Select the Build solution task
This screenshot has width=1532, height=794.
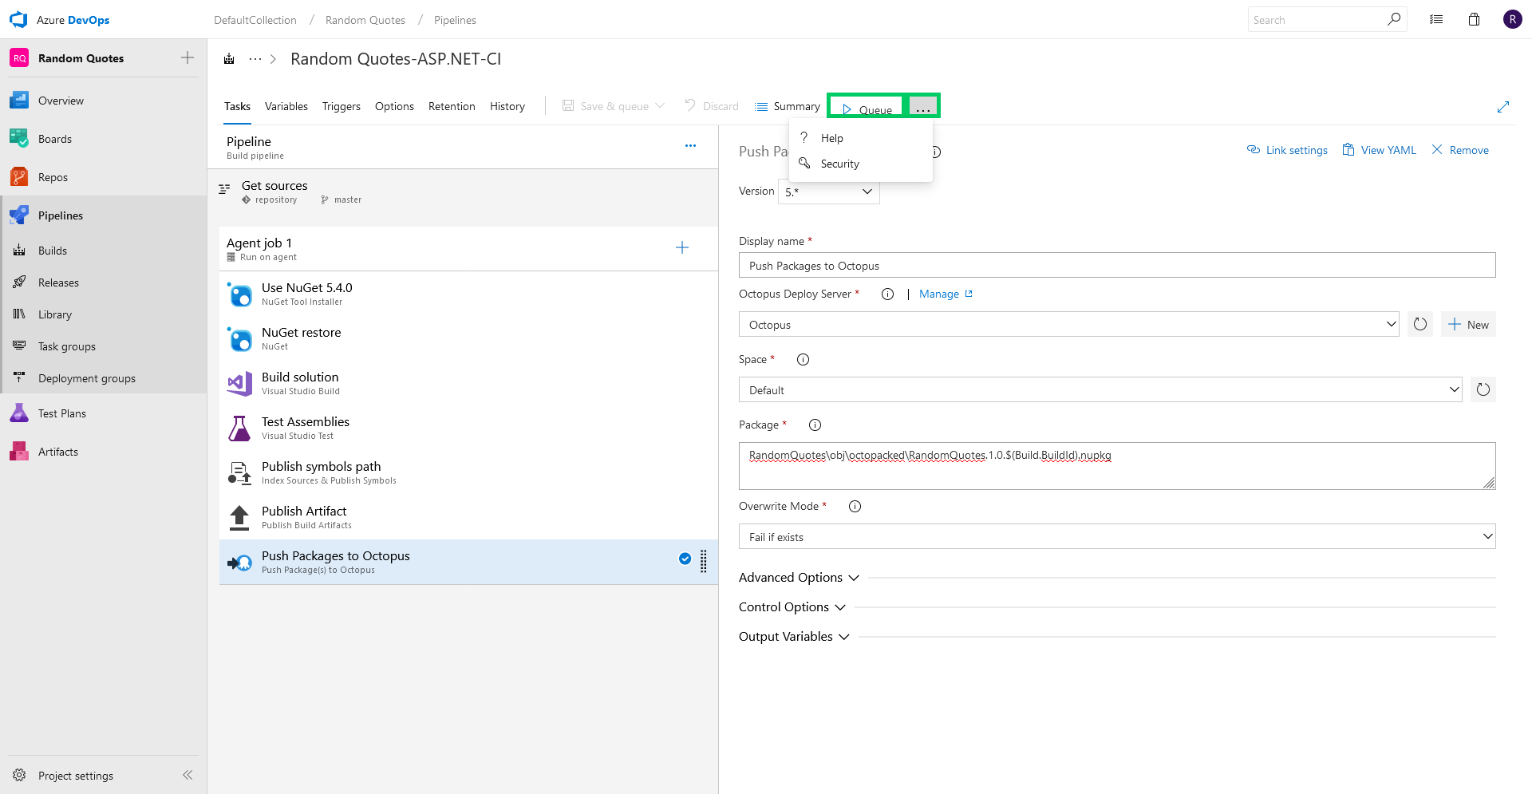click(x=468, y=383)
